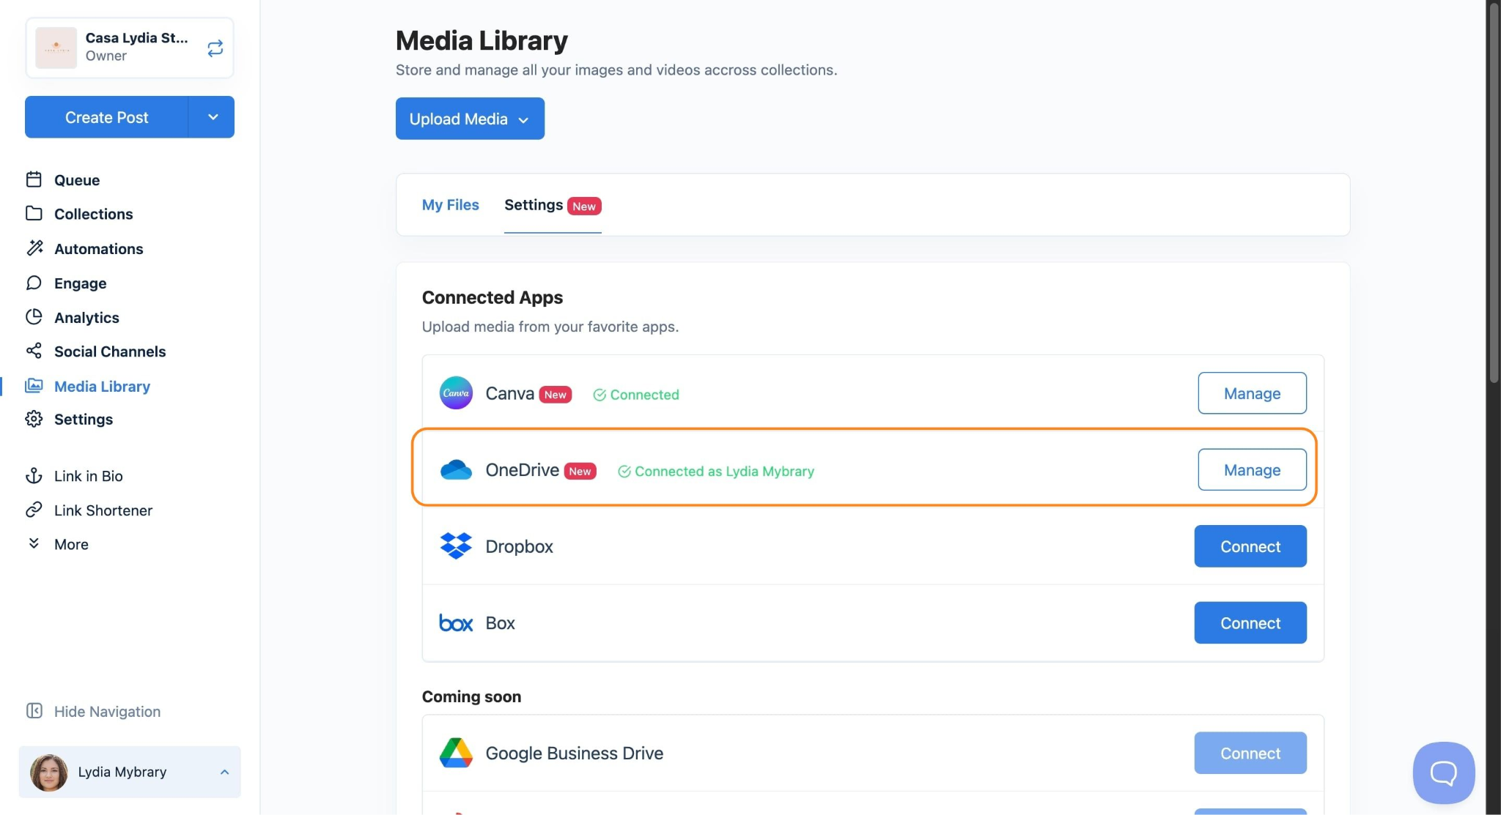Expand the Create Post dropdown arrow
The height and width of the screenshot is (815, 1501).
point(213,117)
